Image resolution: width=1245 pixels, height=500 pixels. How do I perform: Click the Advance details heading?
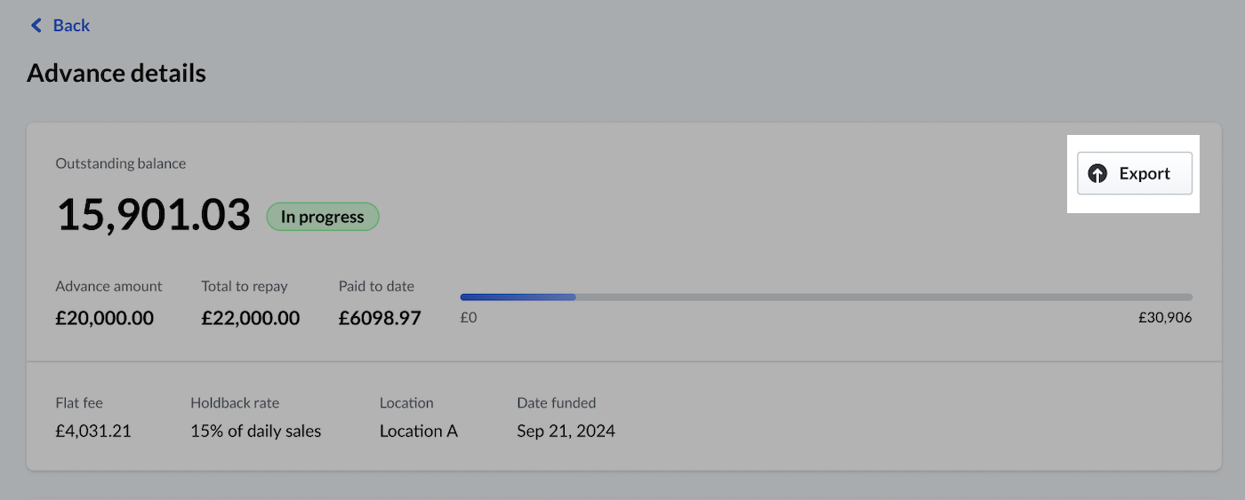click(116, 73)
